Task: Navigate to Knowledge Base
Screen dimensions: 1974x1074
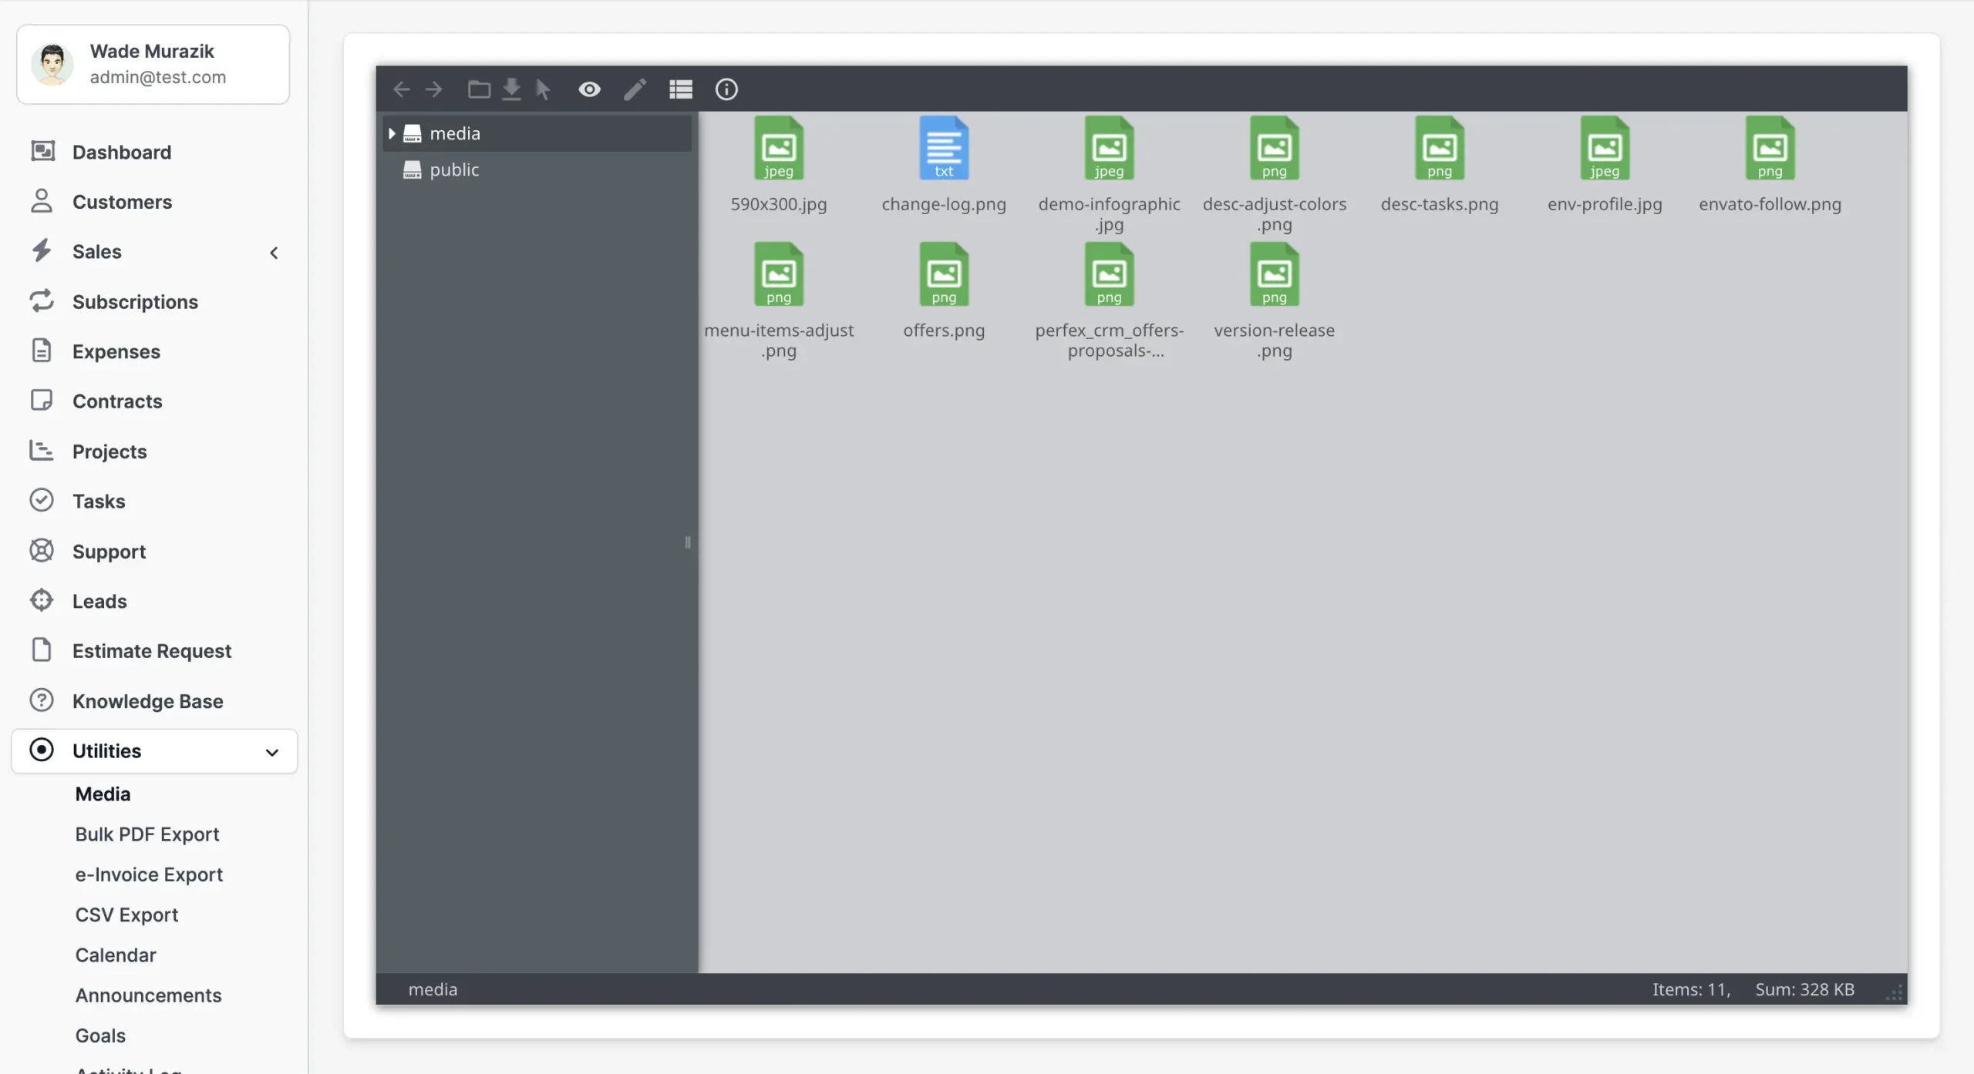Action: [147, 701]
